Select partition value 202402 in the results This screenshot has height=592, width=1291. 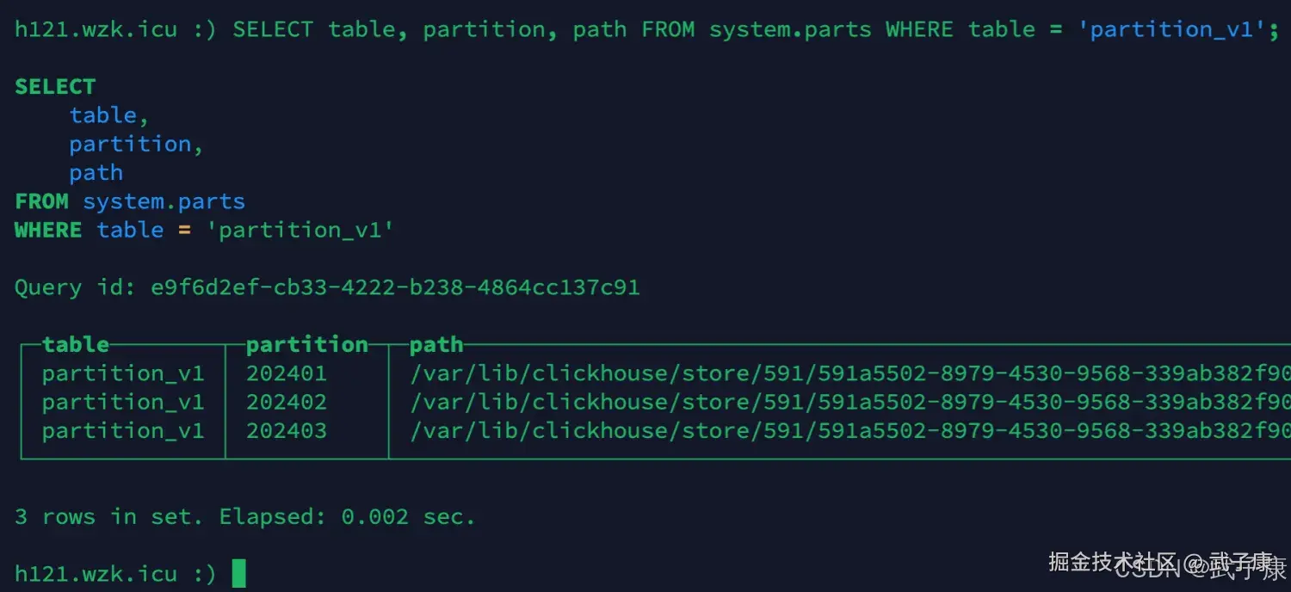tap(287, 402)
